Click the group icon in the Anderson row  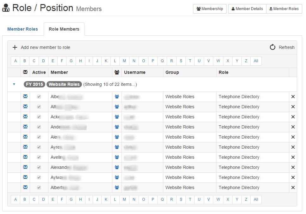coord(117,127)
